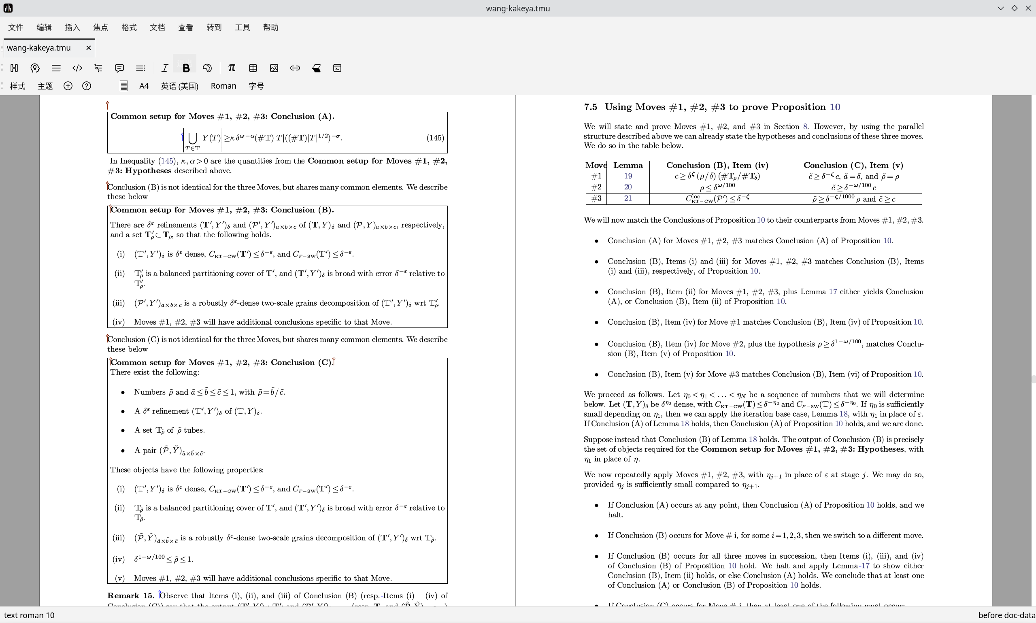
Task: Click the section heading (H) icon
Action: point(14,68)
